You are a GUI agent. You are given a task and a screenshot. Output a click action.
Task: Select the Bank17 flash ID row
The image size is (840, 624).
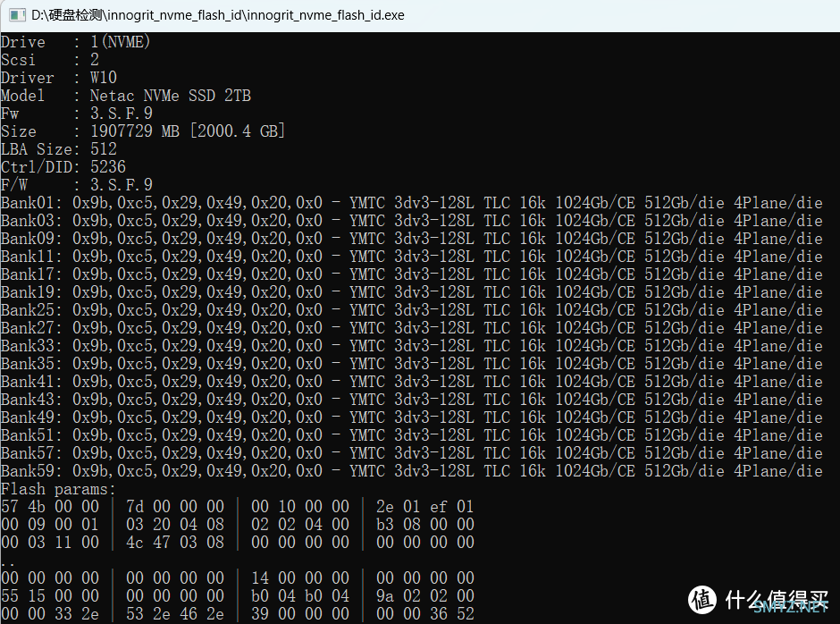411,274
